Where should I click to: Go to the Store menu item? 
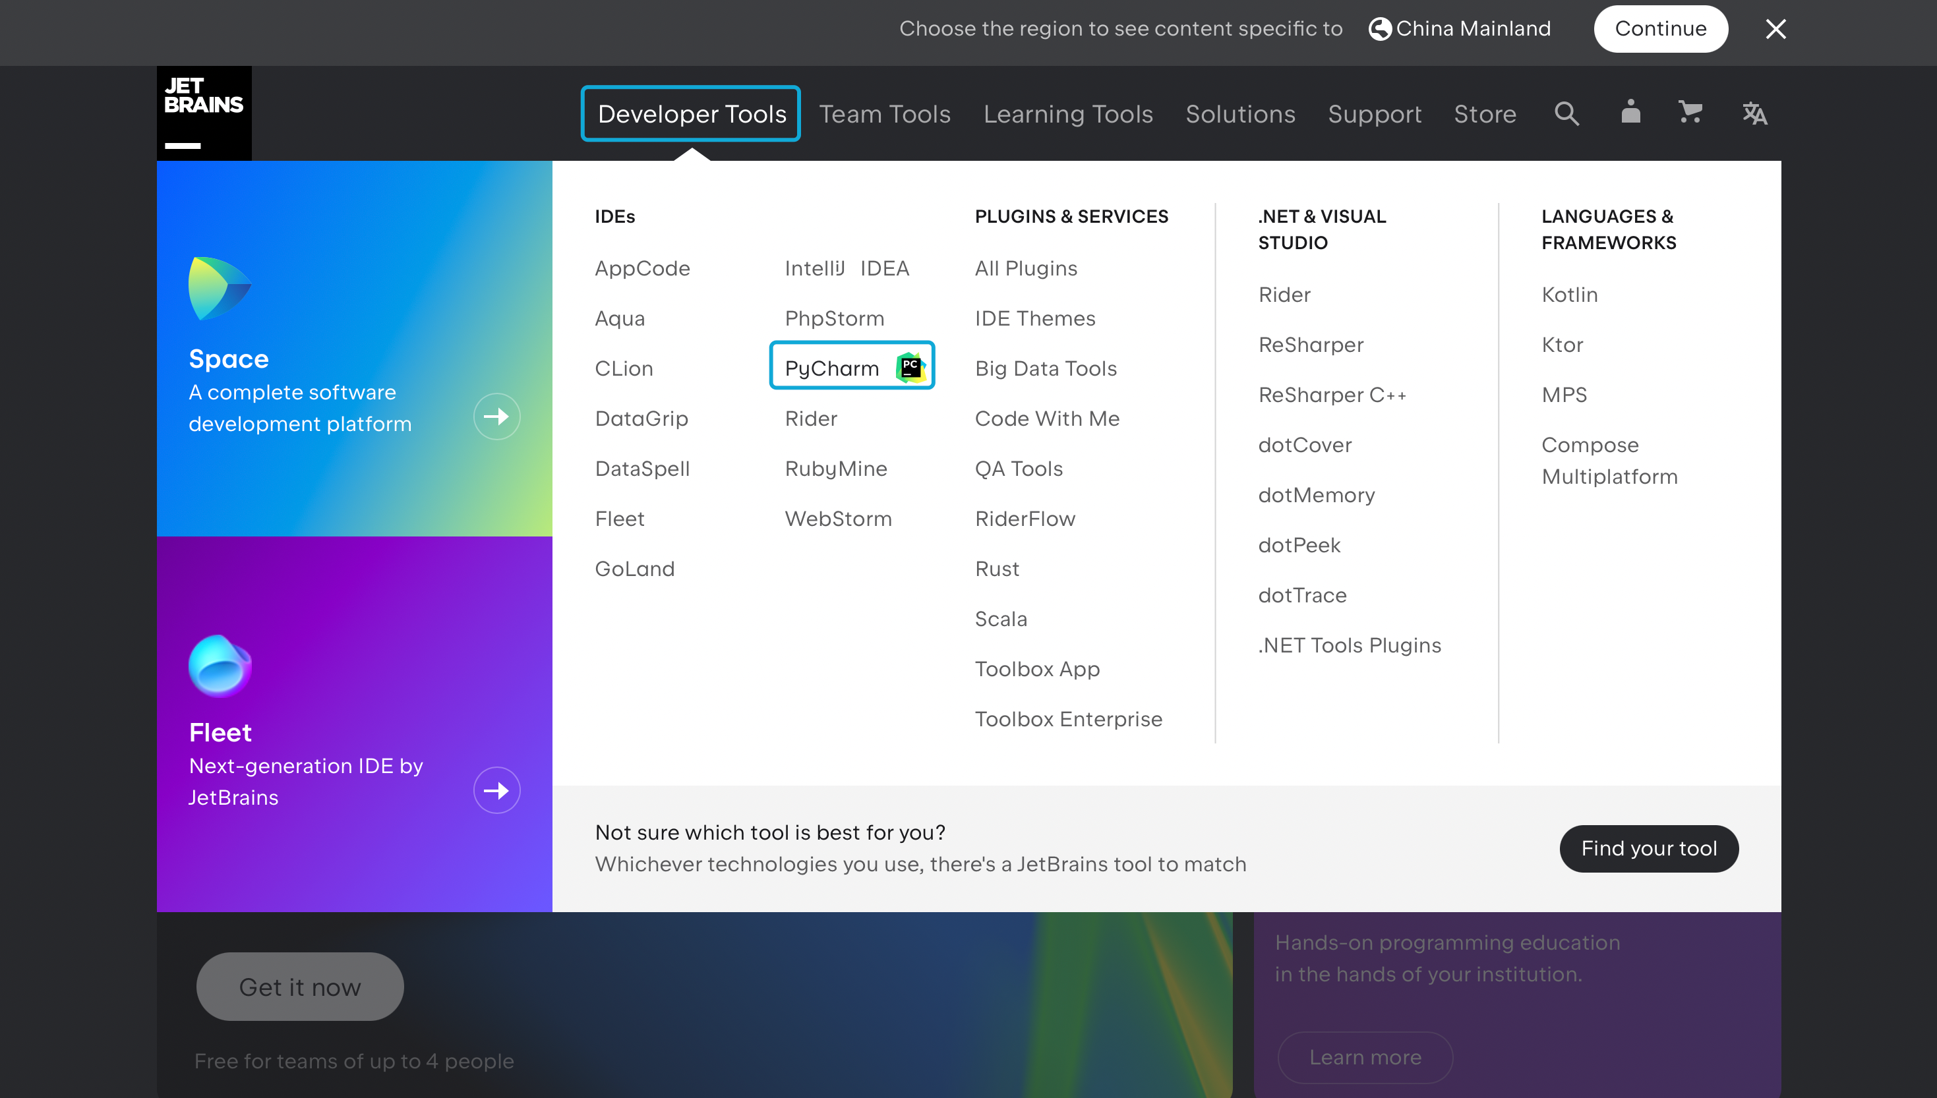coord(1485,114)
